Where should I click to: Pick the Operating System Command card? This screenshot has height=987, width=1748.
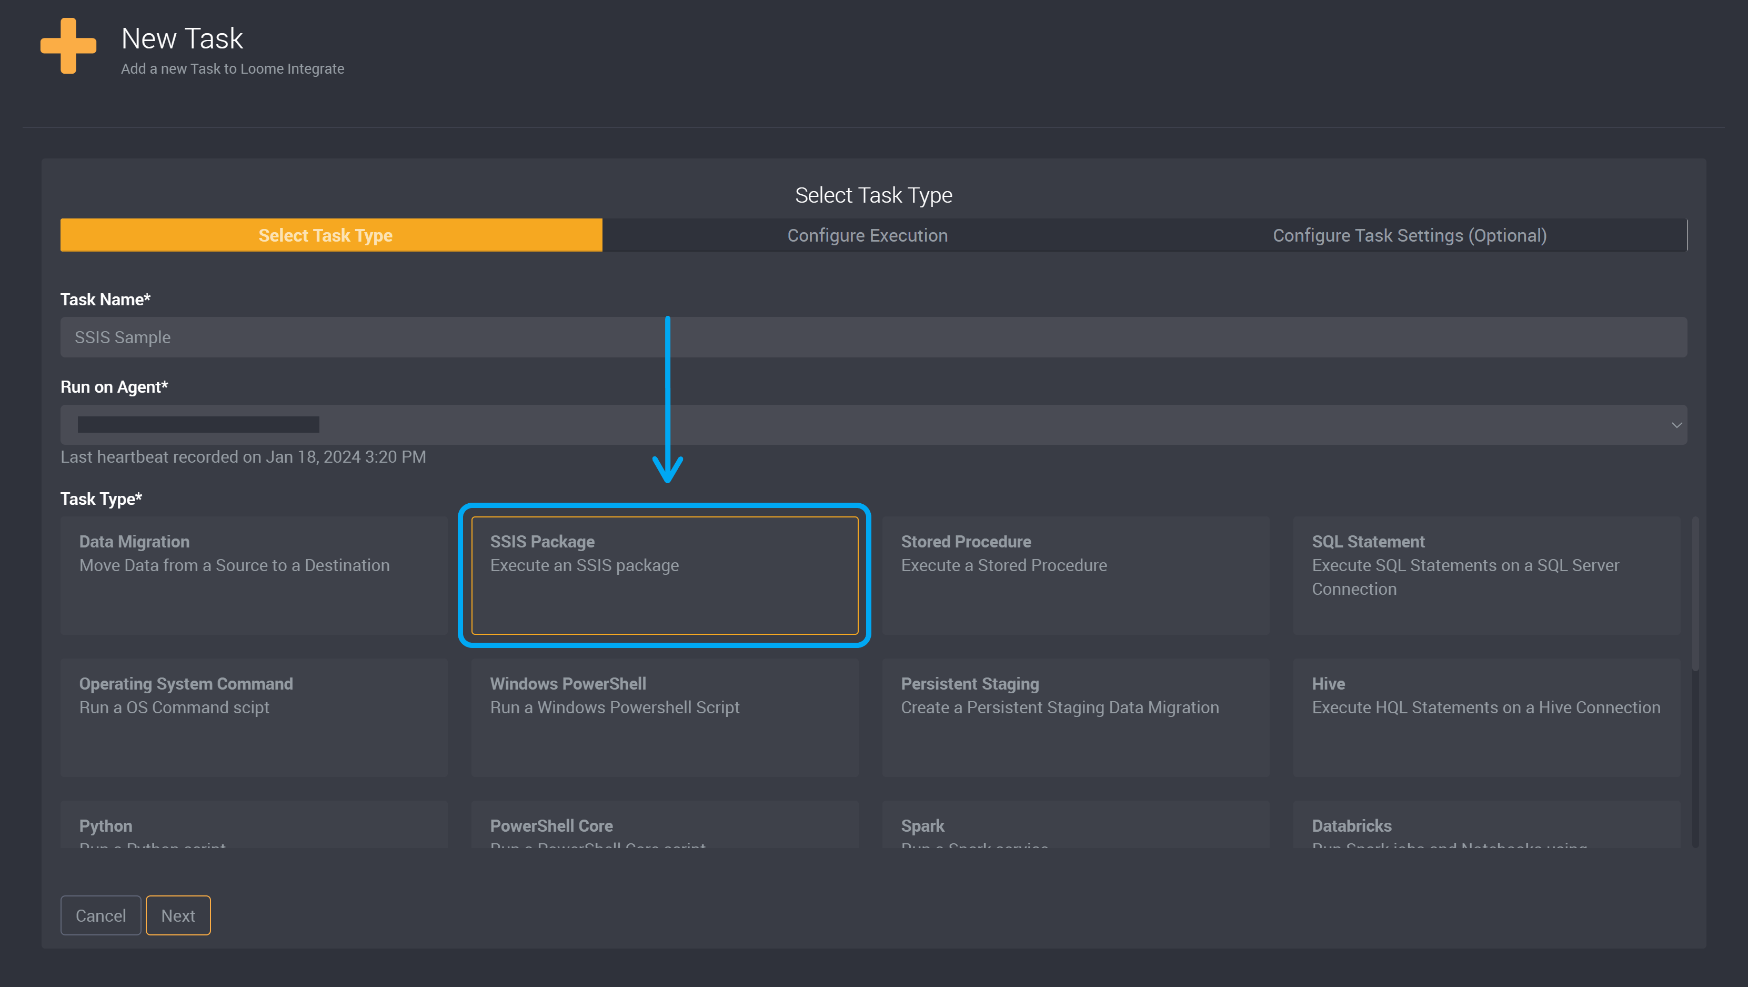click(x=254, y=717)
